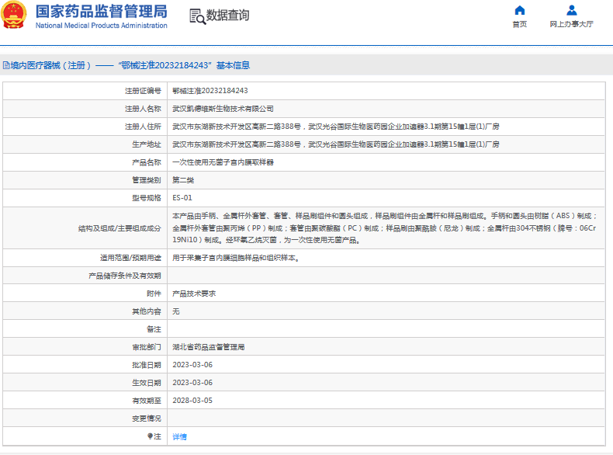Open the 详情 link
This screenshot has height=455, width=613.
[179, 436]
